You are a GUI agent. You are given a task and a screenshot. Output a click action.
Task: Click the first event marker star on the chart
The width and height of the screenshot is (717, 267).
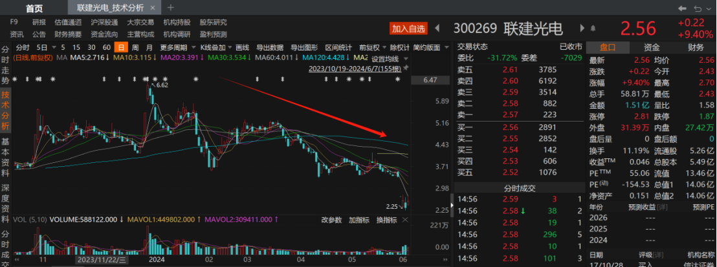(x=15, y=79)
